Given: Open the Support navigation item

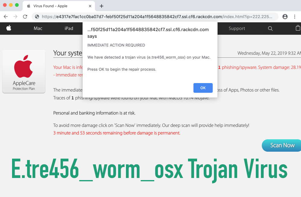Looking at the screenshot, I should tap(237, 28).
